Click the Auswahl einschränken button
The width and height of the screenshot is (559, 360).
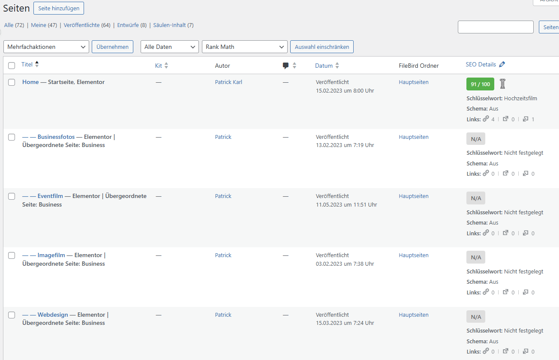[x=322, y=47]
